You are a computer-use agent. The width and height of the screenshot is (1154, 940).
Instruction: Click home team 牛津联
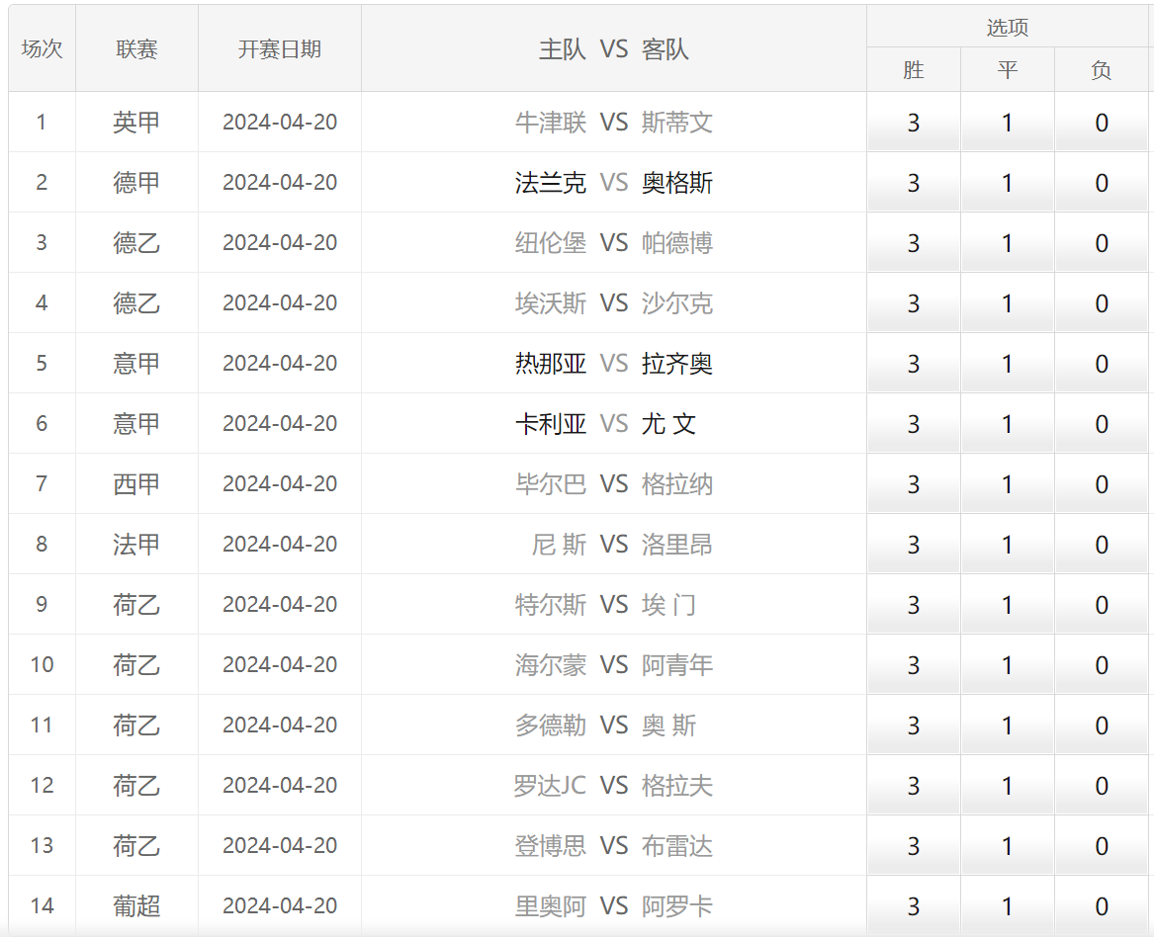551,123
